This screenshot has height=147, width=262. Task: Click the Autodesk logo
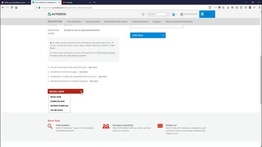pos(57,14)
